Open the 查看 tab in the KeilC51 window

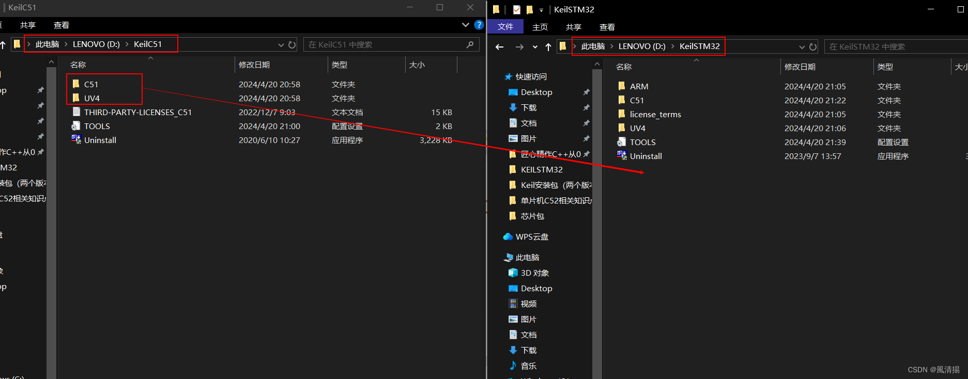62,25
